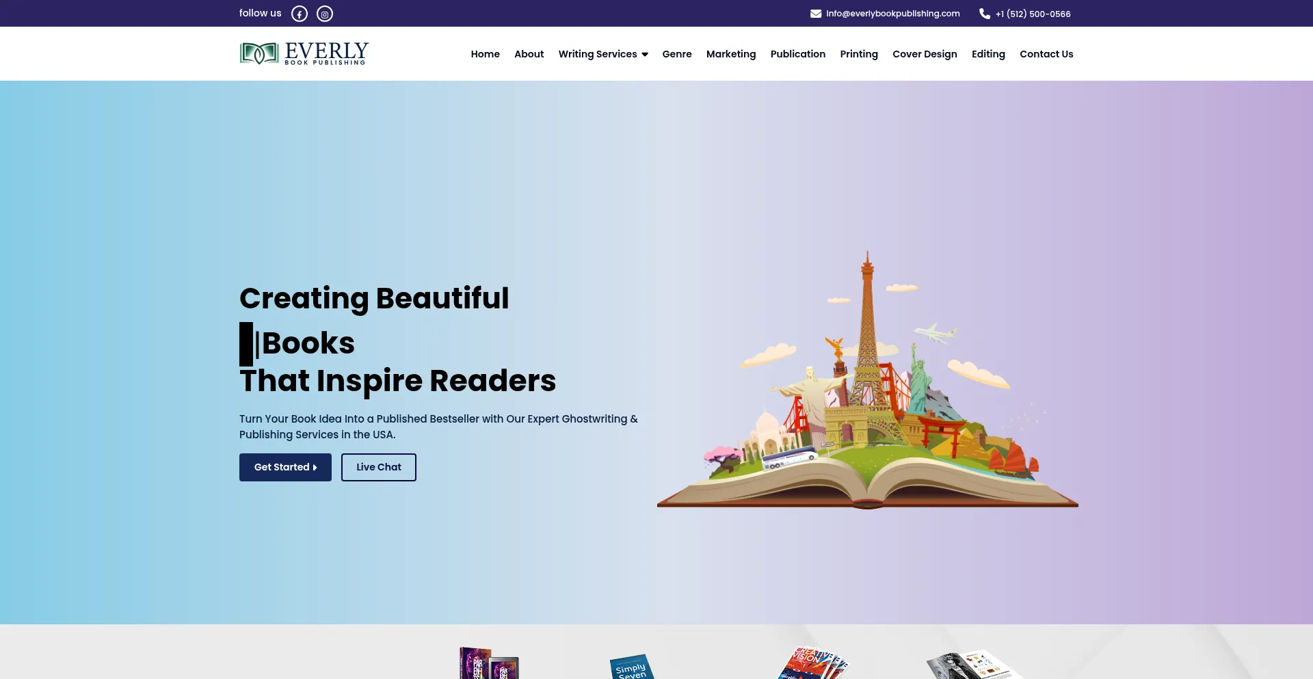This screenshot has width=1313, height=679.
Task: Call +1 (512) 500-0566 link
Action: pos(1033,14)
